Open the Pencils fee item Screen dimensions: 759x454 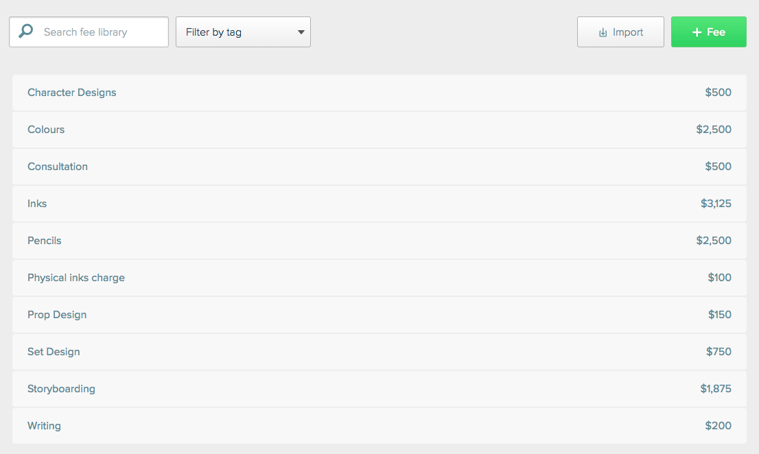(x=45, y=241)
